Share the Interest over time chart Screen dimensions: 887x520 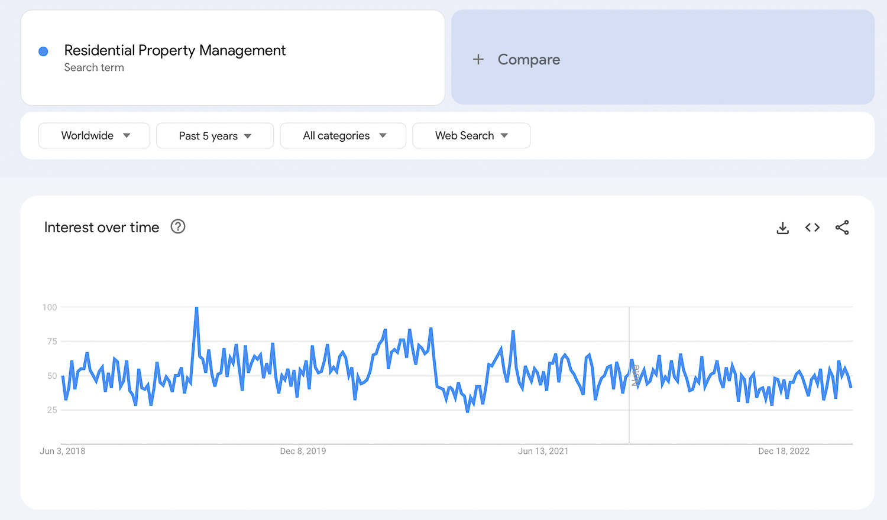pyautogui.click(x=842, y=227)
